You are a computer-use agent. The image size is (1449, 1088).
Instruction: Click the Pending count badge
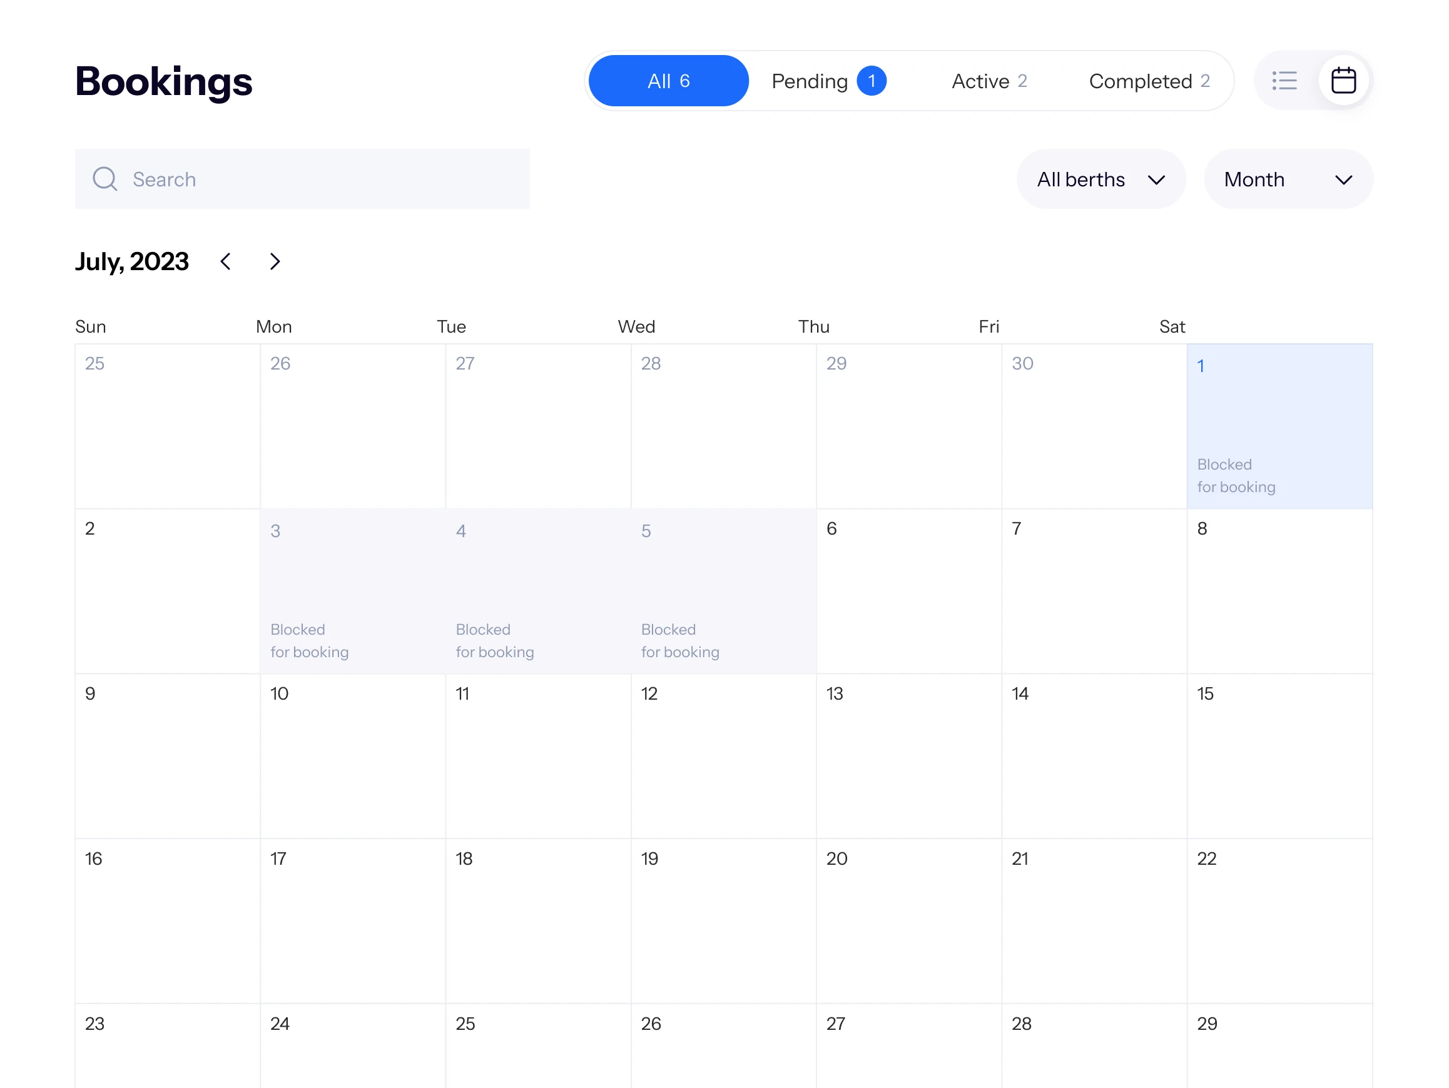pyautogui.click(x=872, y=81)
